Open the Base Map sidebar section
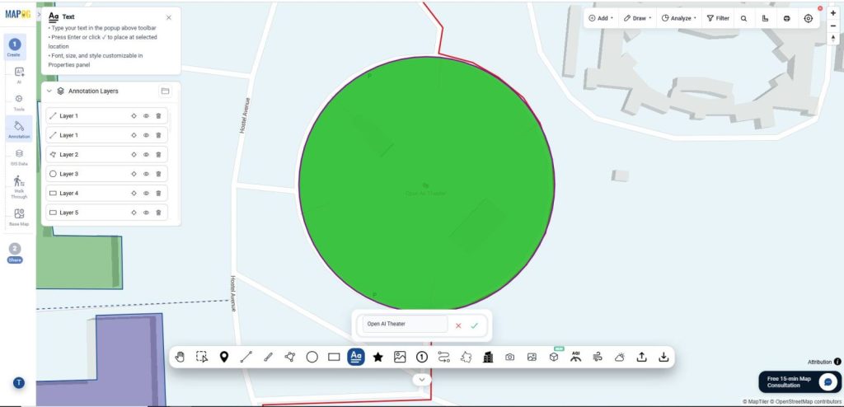 click(19, 217)
